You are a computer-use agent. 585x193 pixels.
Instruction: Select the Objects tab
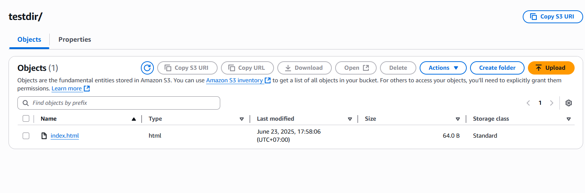click(29, 39)
